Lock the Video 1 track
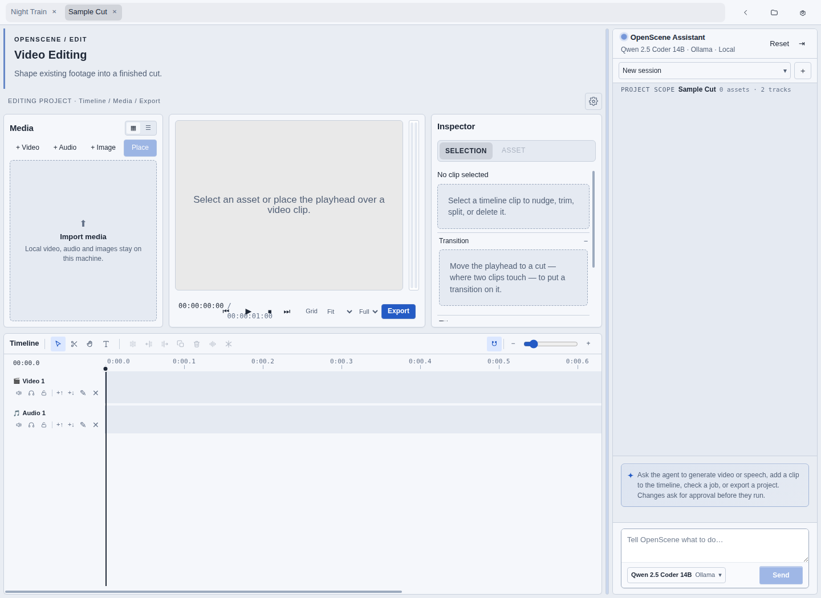Screen dimensions: 821x598 [x=44, y=393]
